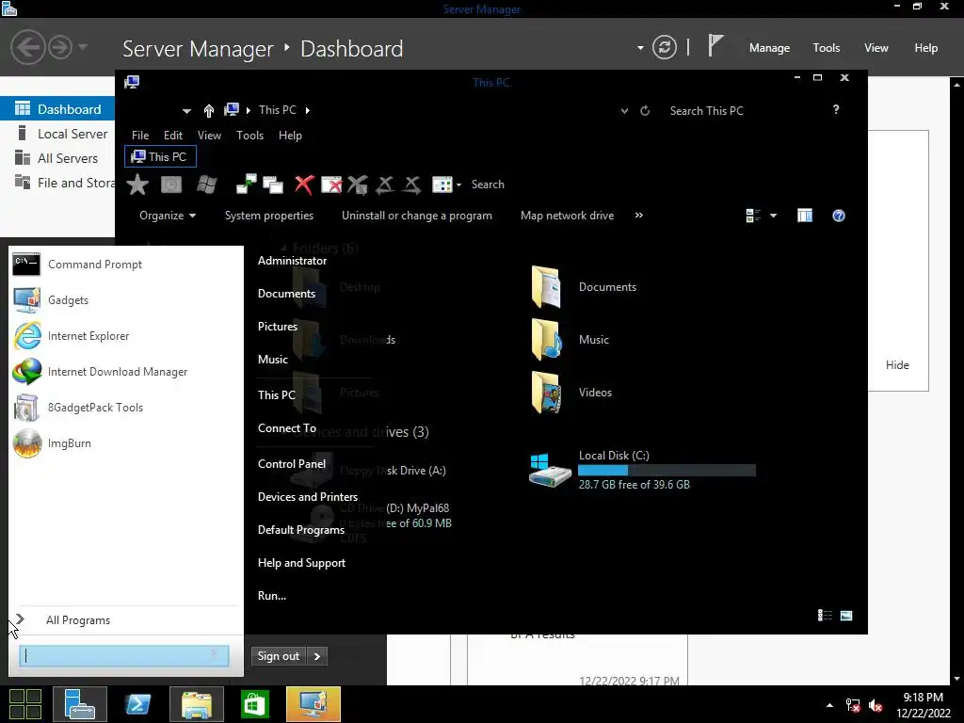Click the red X close-tab toolbar icon

(x=304, y=185)
